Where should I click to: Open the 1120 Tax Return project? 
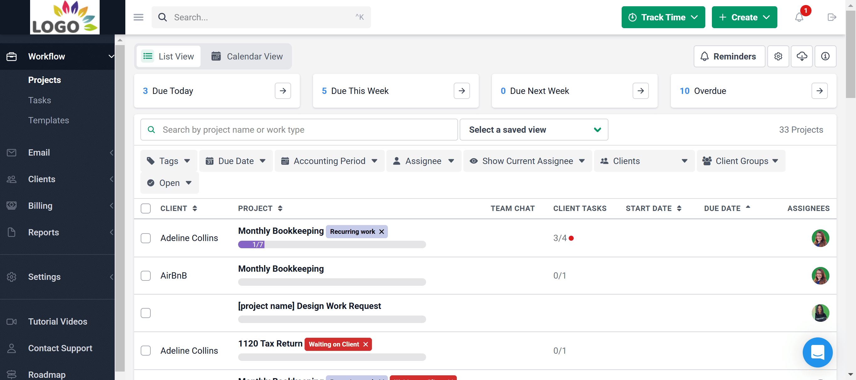pos(270,343)
